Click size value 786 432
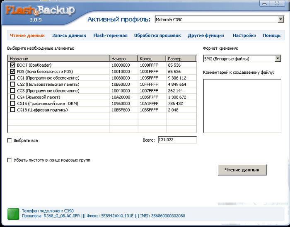This screenshot has height=227, width=290. 175,104
